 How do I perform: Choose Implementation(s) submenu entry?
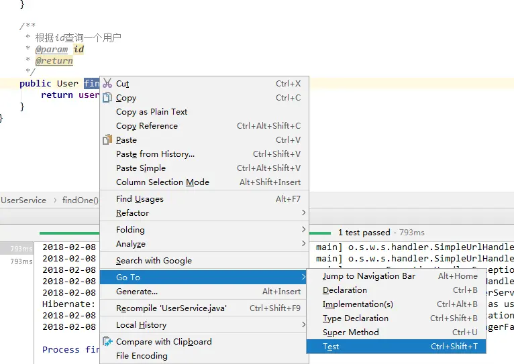point(396,304)
